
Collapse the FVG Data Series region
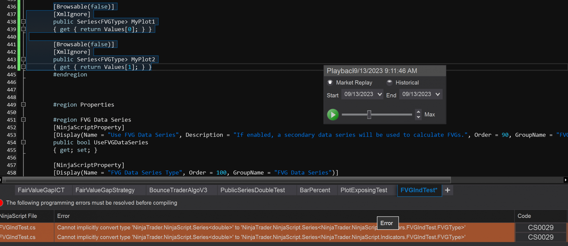click(23, 120)
